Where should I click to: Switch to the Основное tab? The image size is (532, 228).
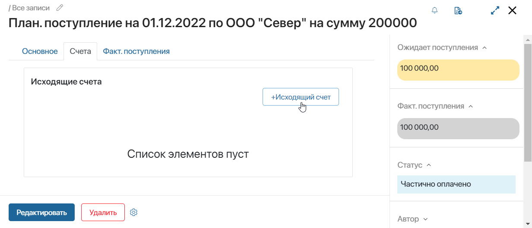pyautogui.click(x=40, y=51)
